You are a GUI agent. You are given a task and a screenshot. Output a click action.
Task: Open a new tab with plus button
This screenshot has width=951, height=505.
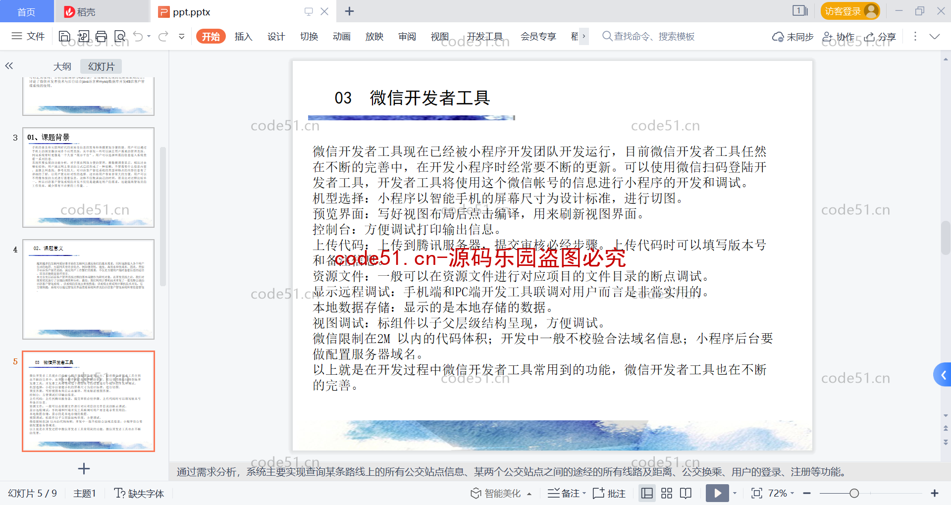[x=349, y=11]
